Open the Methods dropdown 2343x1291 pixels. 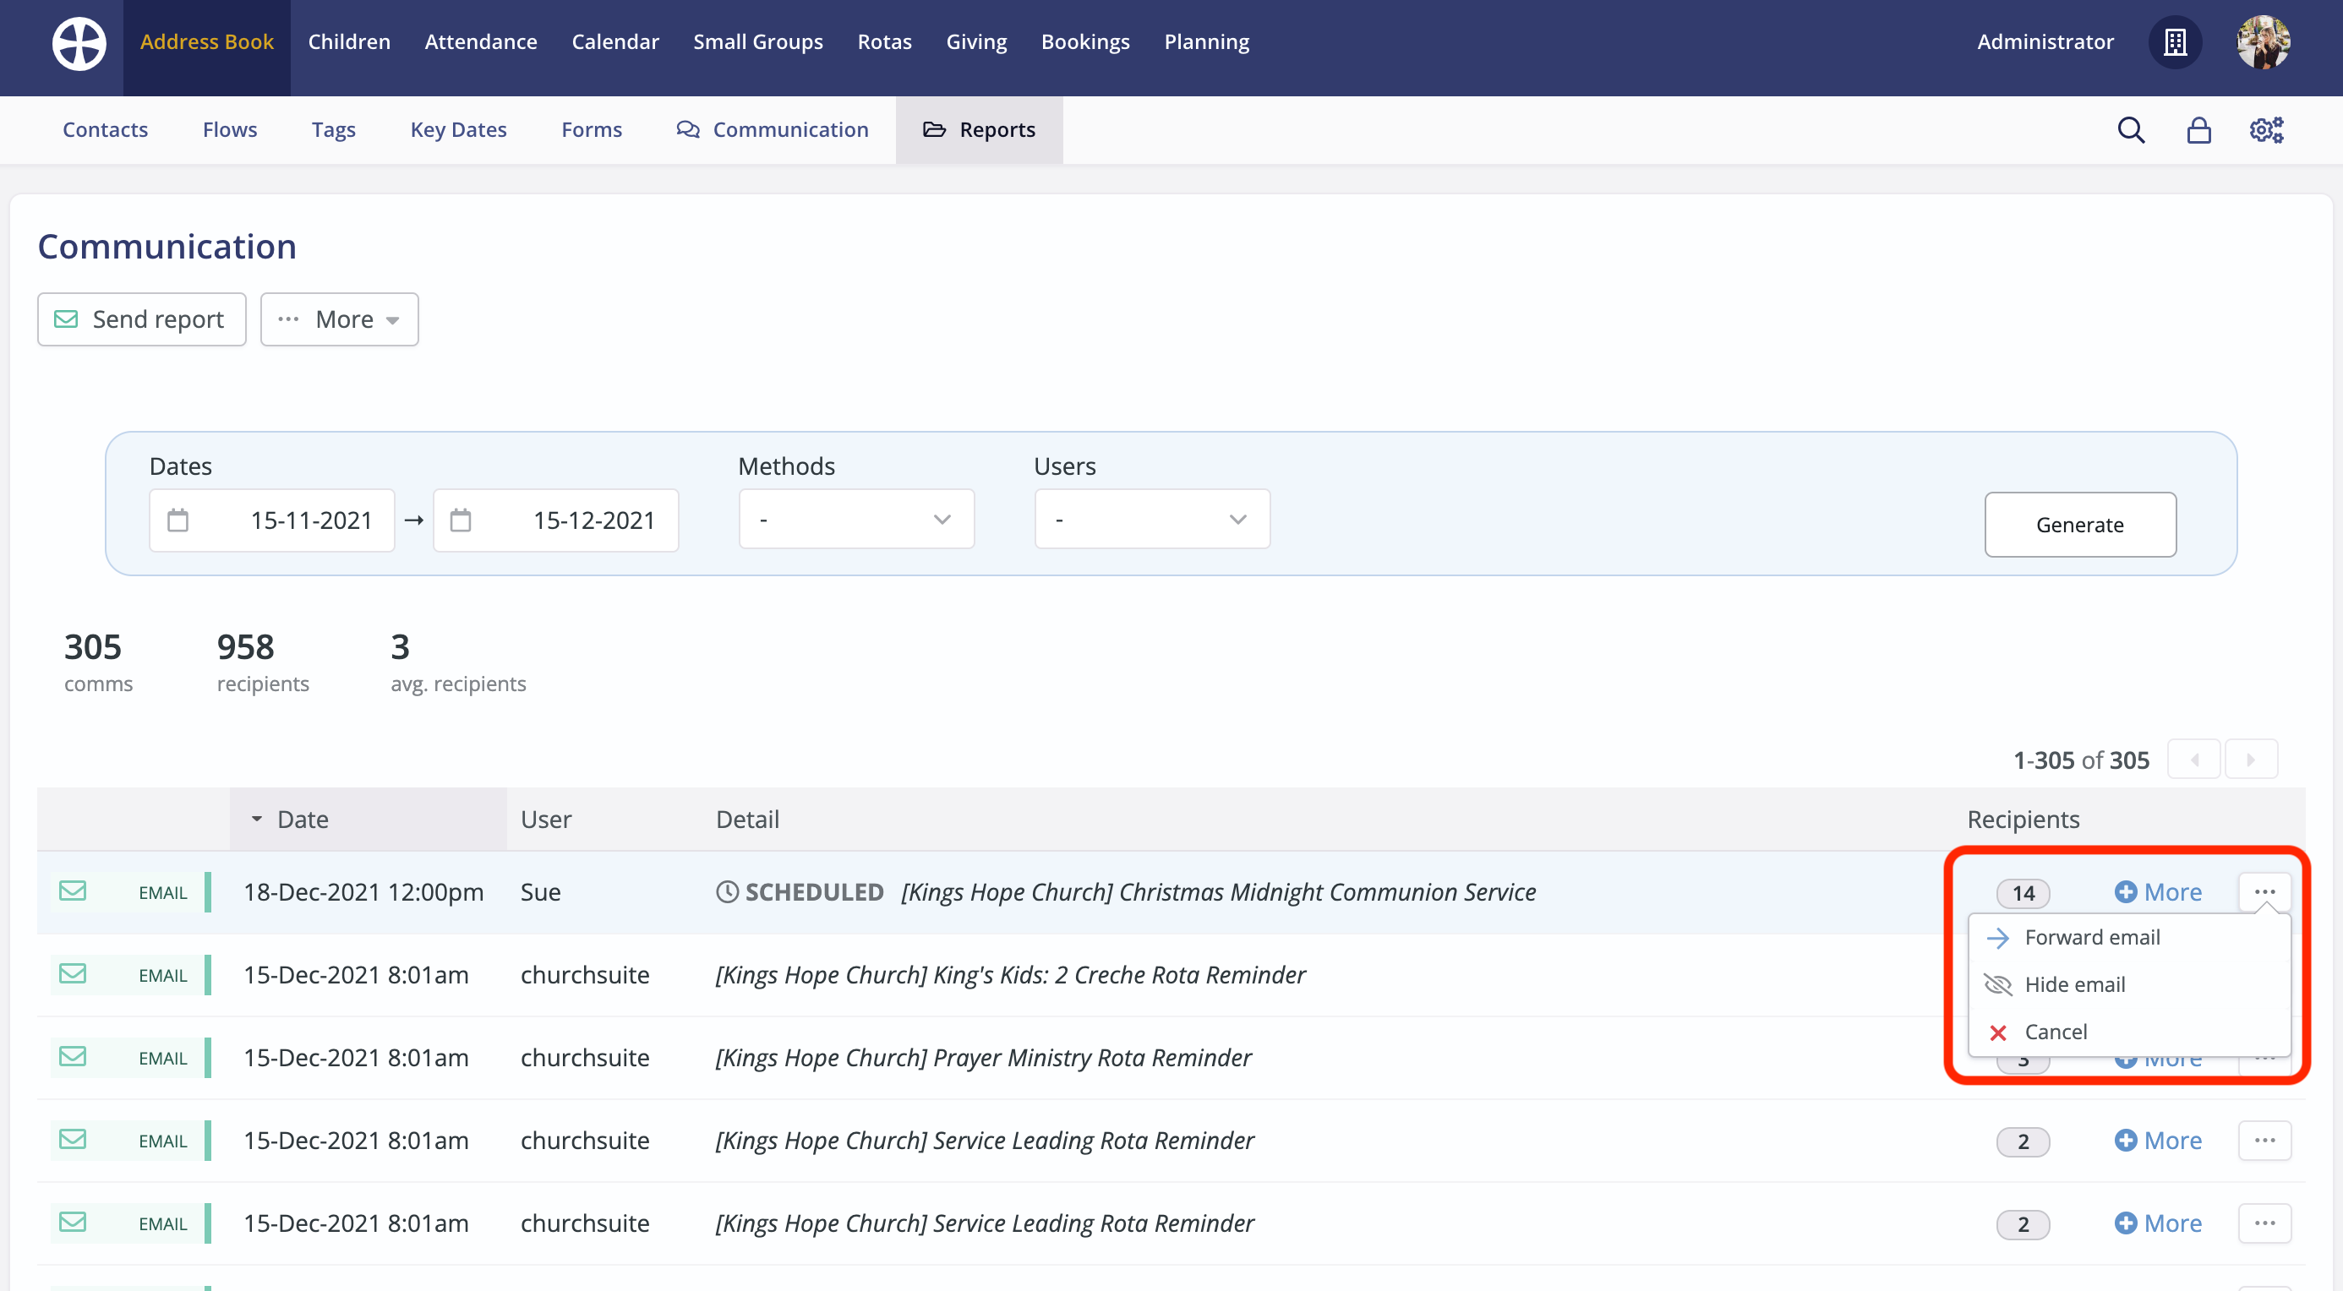tap(856, 518)
